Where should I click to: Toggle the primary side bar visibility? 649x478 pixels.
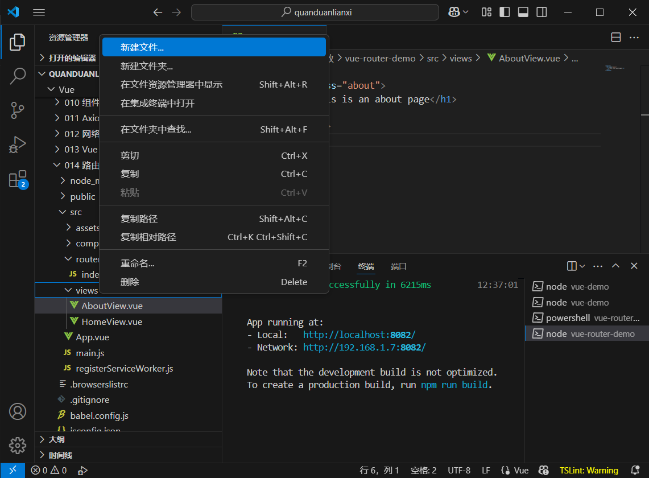pyautogui.click(x=505, y=12)
